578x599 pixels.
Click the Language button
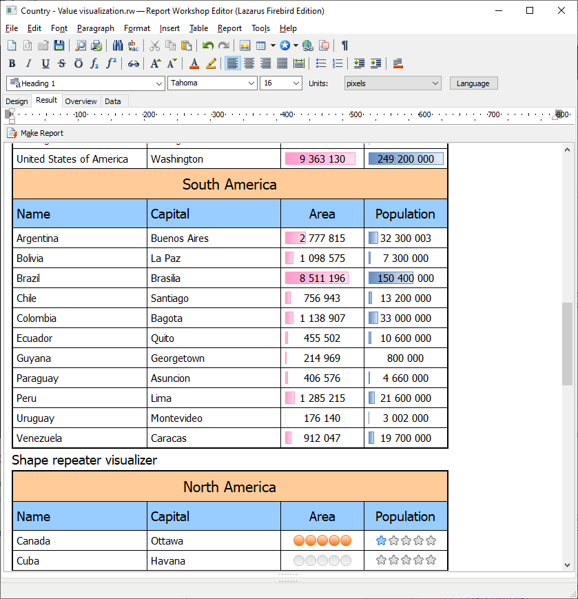(x=473, y=83)
